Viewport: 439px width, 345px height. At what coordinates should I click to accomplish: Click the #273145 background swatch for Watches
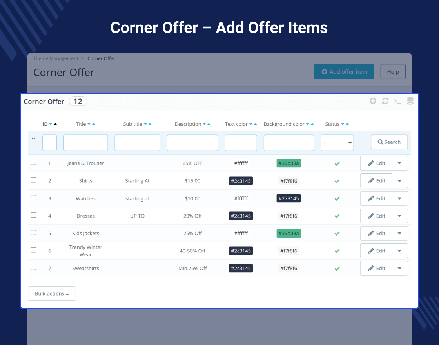coord(288,198)
